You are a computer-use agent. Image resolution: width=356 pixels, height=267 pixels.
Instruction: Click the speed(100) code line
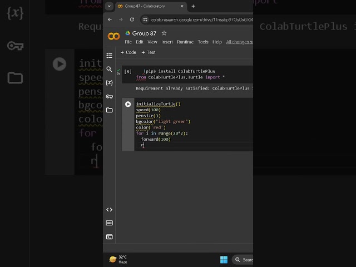[149, 110]
